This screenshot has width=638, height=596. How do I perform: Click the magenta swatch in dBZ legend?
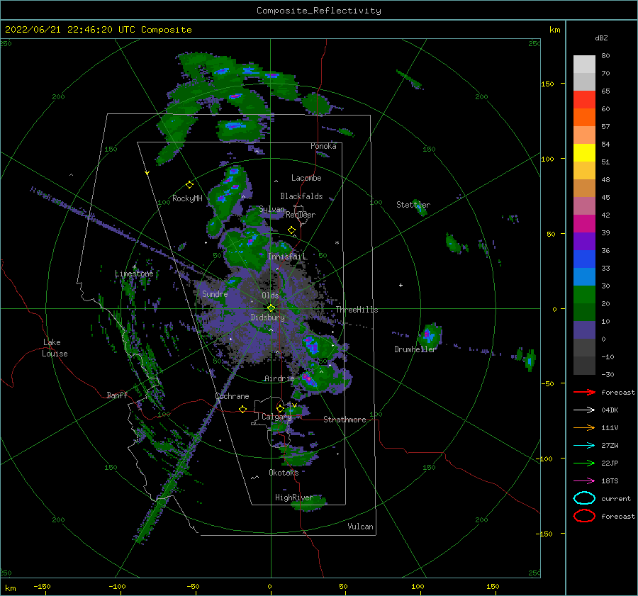[x=584, y=224]
